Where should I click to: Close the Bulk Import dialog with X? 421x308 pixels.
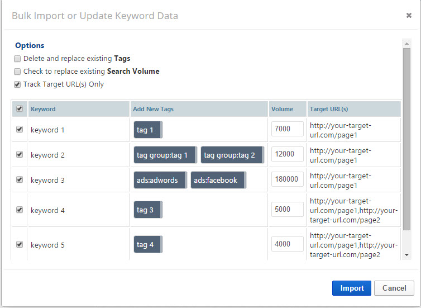[x=409, y=16]
